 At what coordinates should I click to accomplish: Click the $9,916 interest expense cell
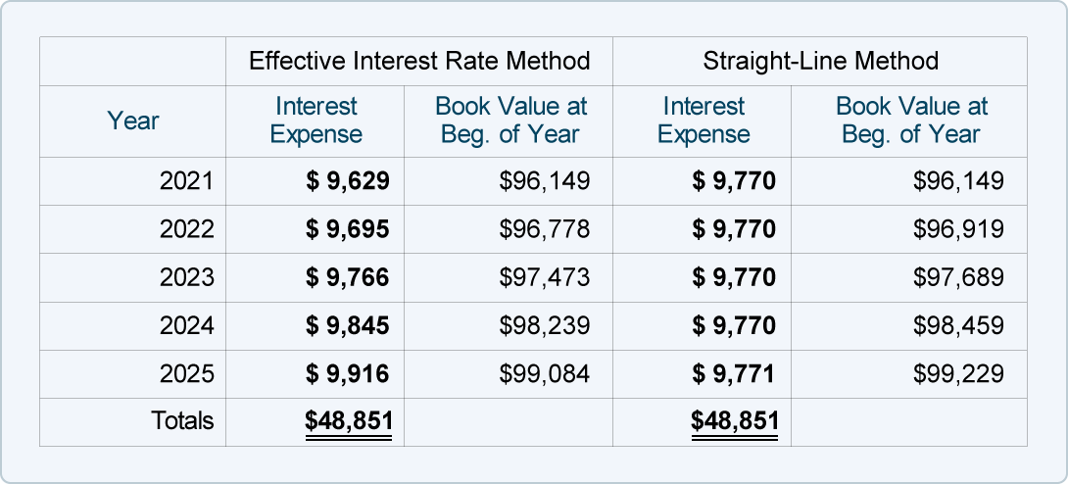tap(348, 373)
